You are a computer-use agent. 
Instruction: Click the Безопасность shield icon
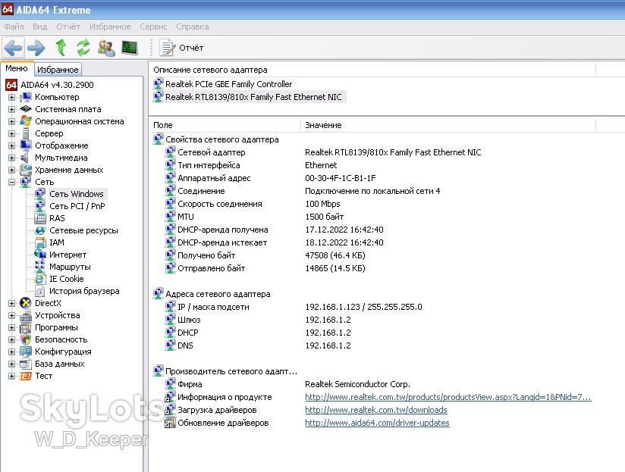point(26,339)
